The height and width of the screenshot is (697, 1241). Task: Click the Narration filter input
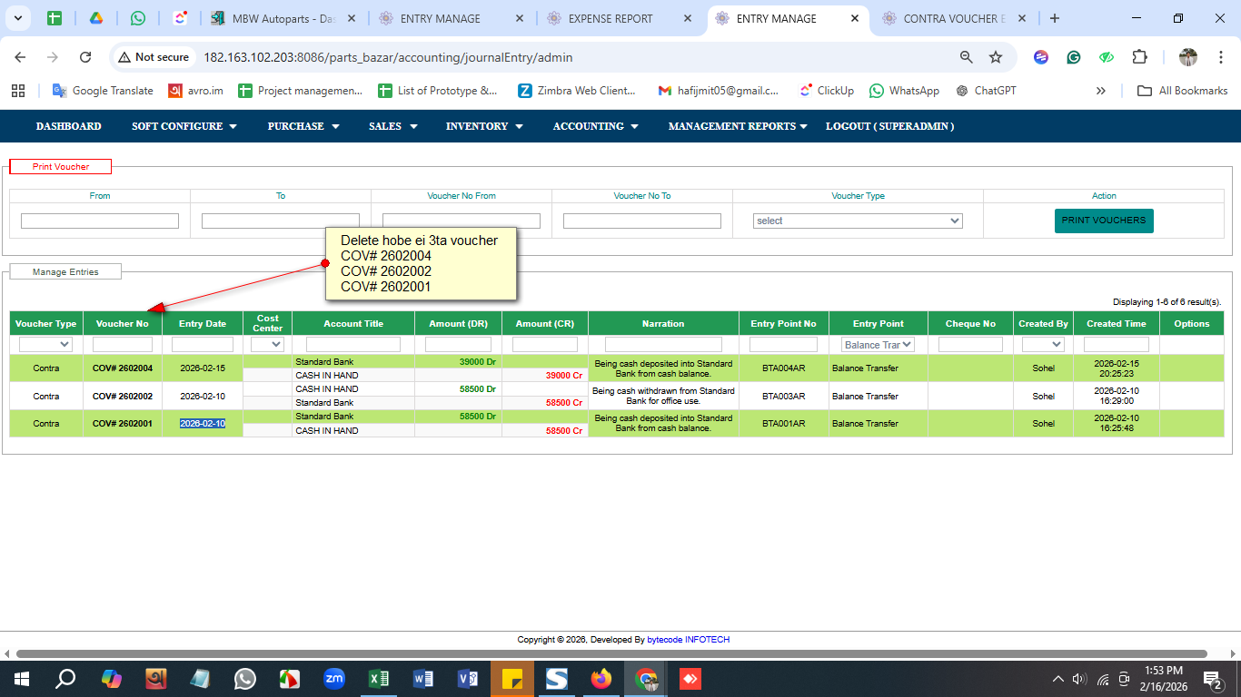663,345
